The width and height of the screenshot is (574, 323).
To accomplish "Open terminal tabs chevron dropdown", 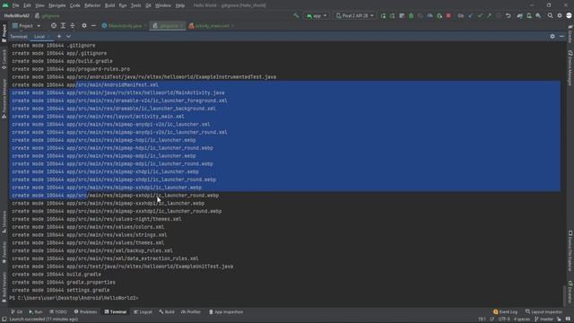I will (x=68, y=36).
